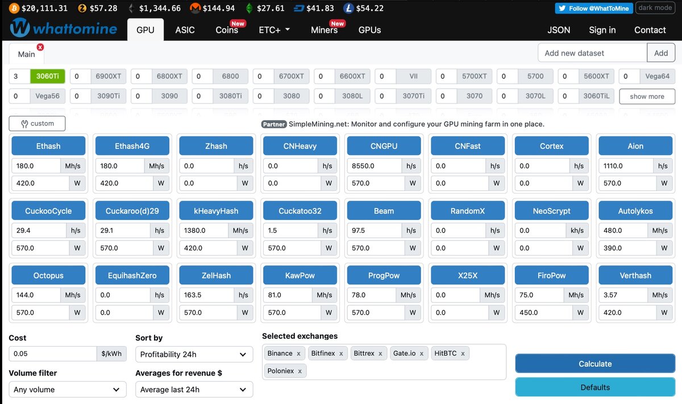This screenshot has width=682, height=404.
Task: Remove Binance from selected exchanges
Action: pyautogui.click(x=298, y=353)
